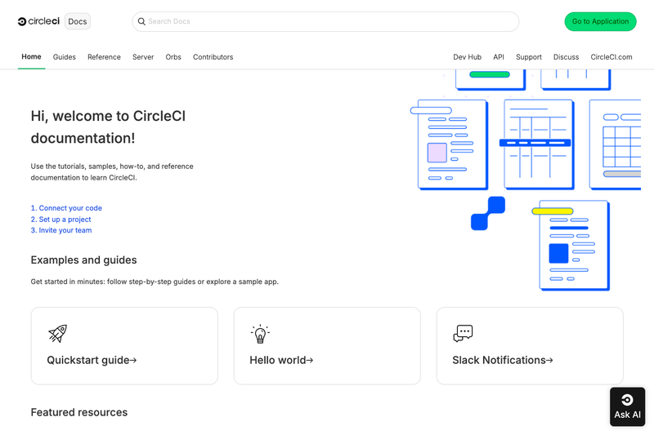Screen dimensions: 654x435
Task: Open the Quickstart guide card
Action: 124,346
